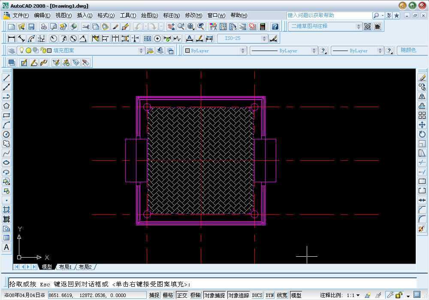The image size is (429, 300).
Task: Click the Save icon in standard toolbar
Action: pos(31,27)
